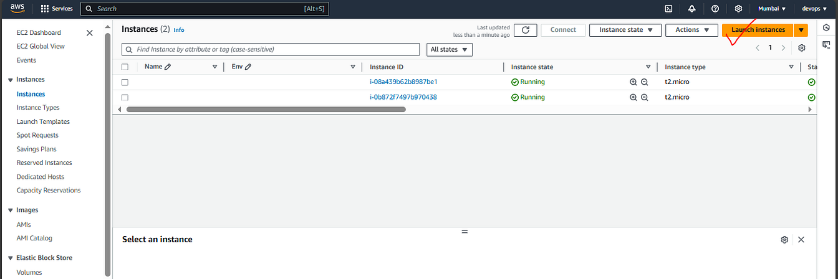Open the Instance state dropdown
838x279 pixels.
click(625, 30)
